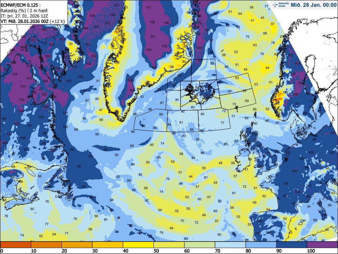338x254 pixels.
Task: Click the legend label '70'
Action: (217, 251)
